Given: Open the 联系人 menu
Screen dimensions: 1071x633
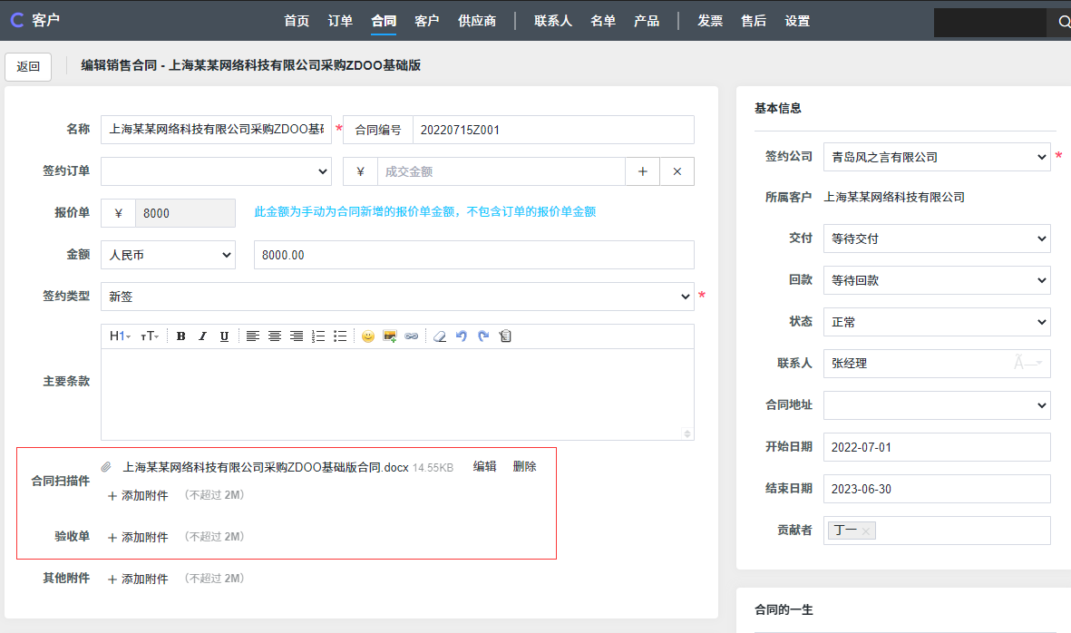Looking at the screenshot, I should pyautogui.click(x=553, y=21).
